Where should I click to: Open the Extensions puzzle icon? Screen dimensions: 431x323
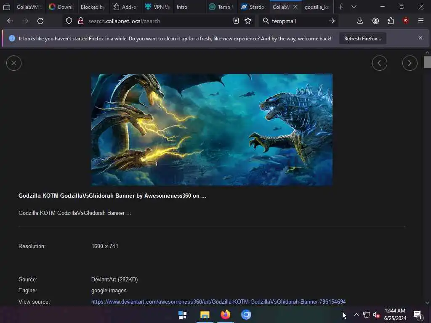pyautogui.click(x=391, y=21)
